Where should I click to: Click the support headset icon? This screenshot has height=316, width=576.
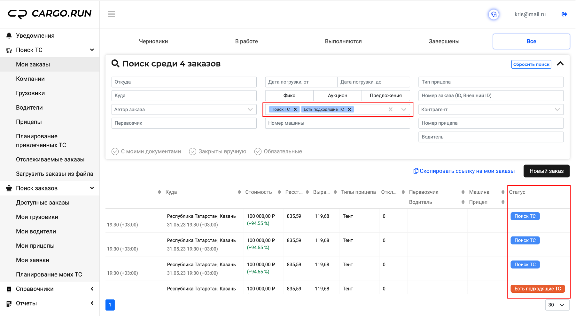494,14
